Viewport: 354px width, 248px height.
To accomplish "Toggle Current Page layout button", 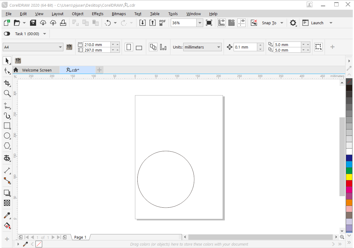I will [x=163, y=47].
